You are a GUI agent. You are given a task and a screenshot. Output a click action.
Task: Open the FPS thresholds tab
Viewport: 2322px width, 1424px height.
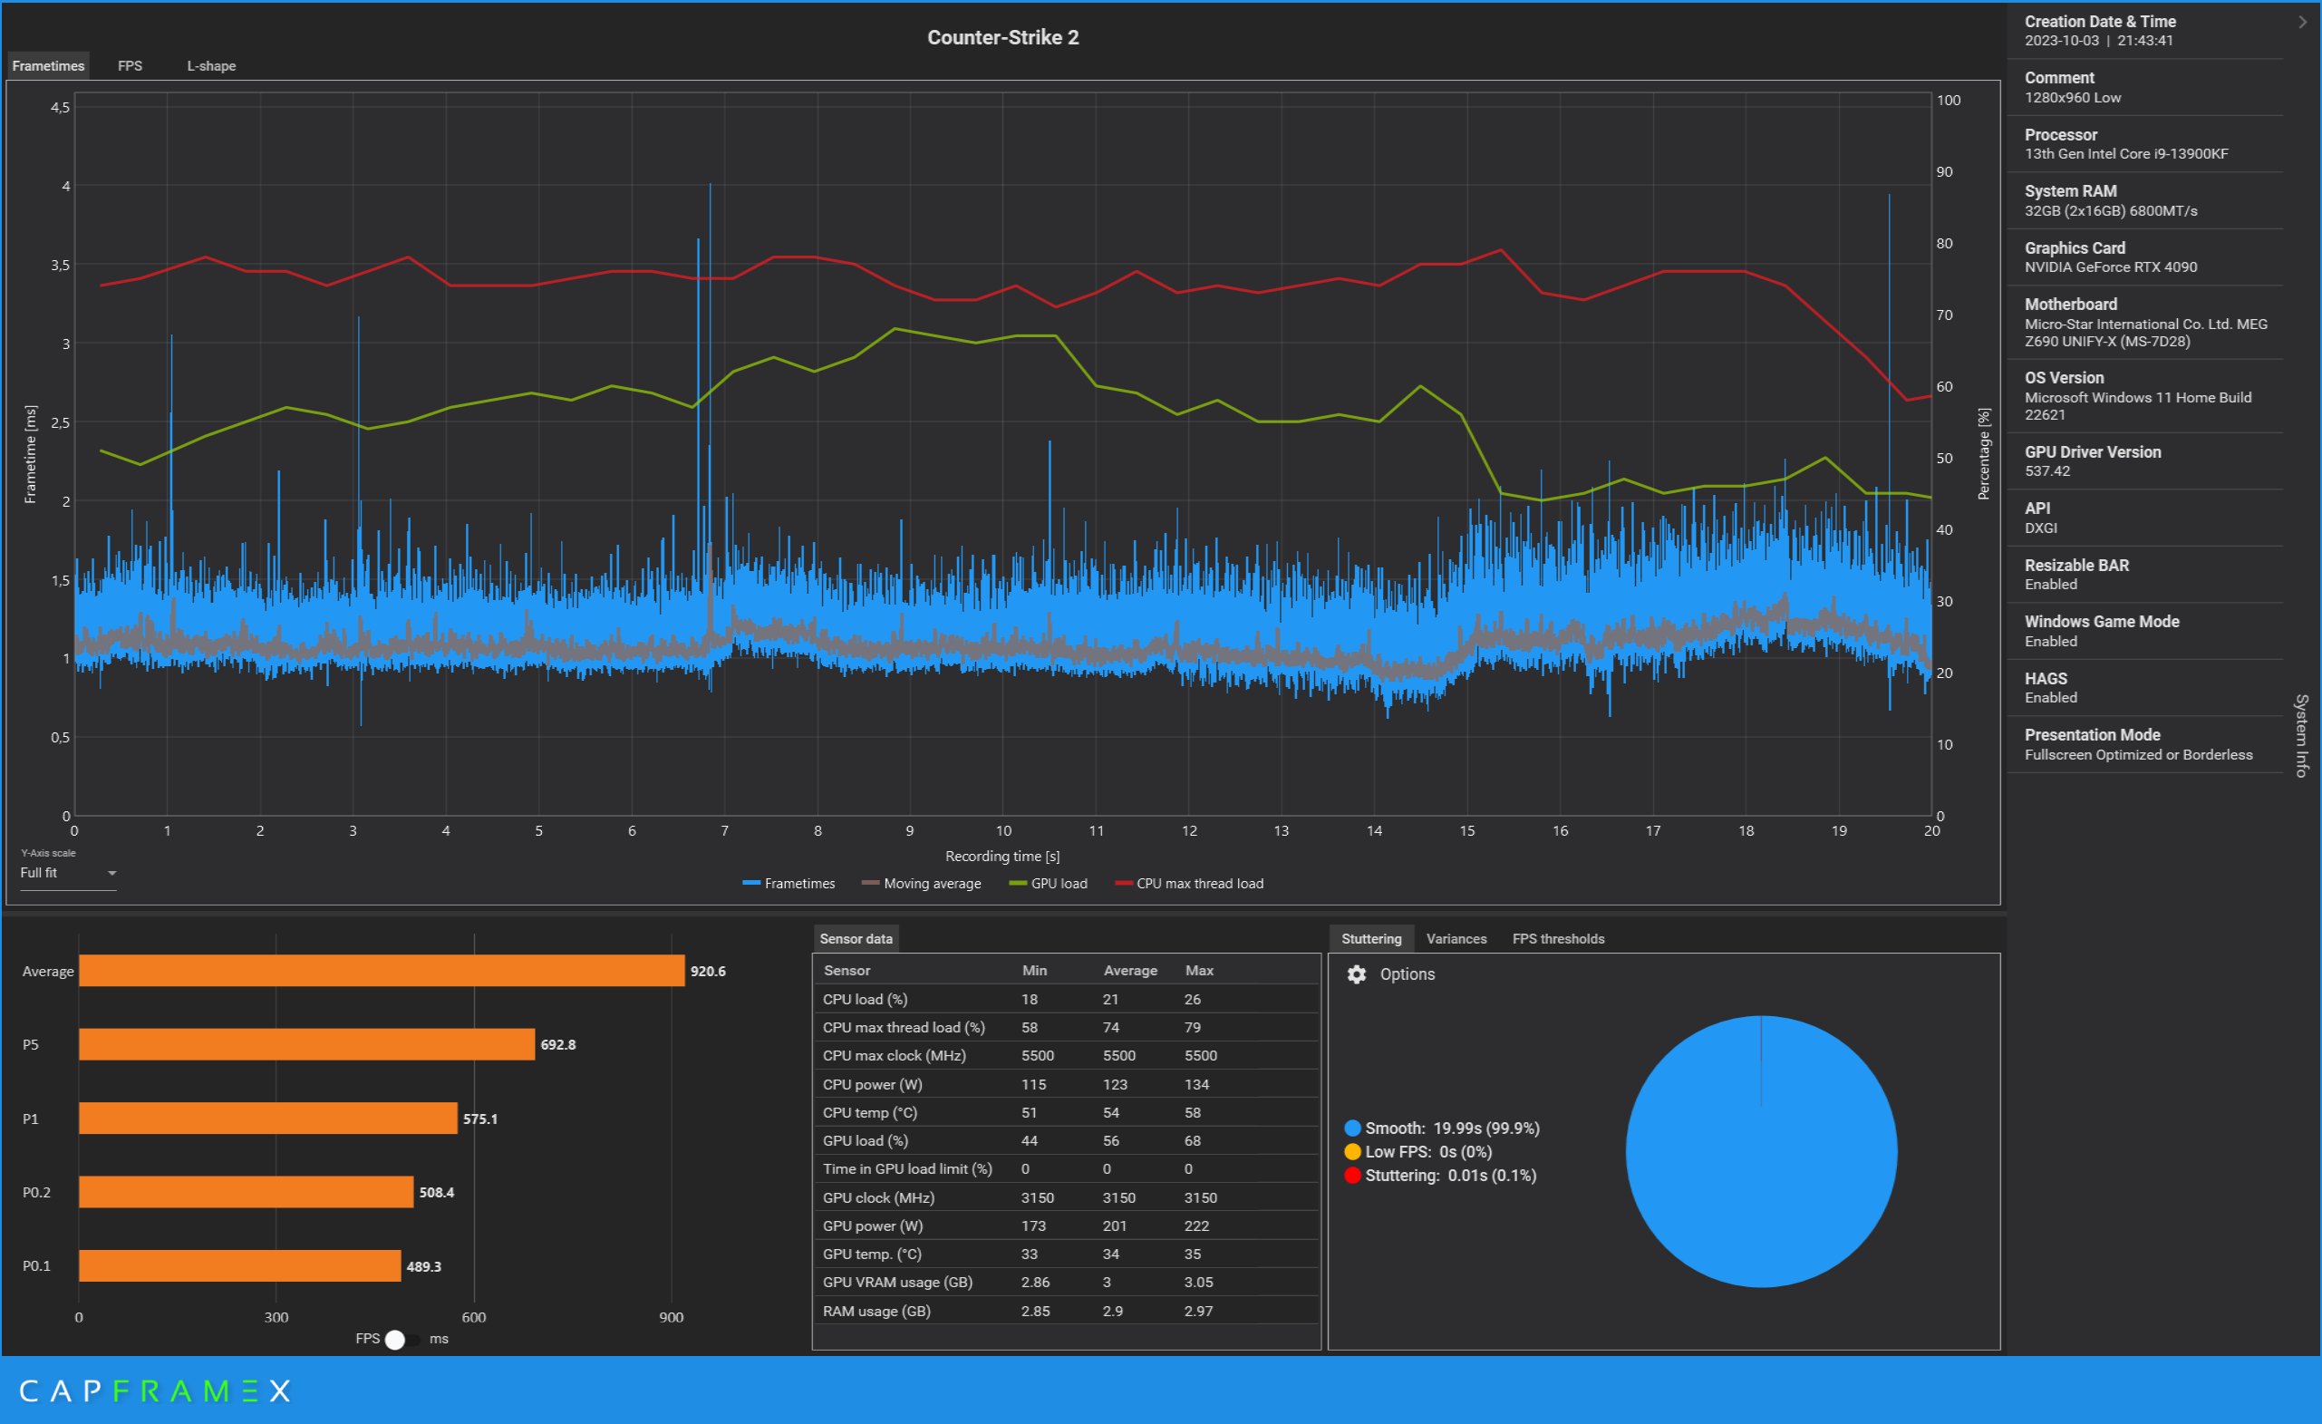click(x=1558, y=939)
